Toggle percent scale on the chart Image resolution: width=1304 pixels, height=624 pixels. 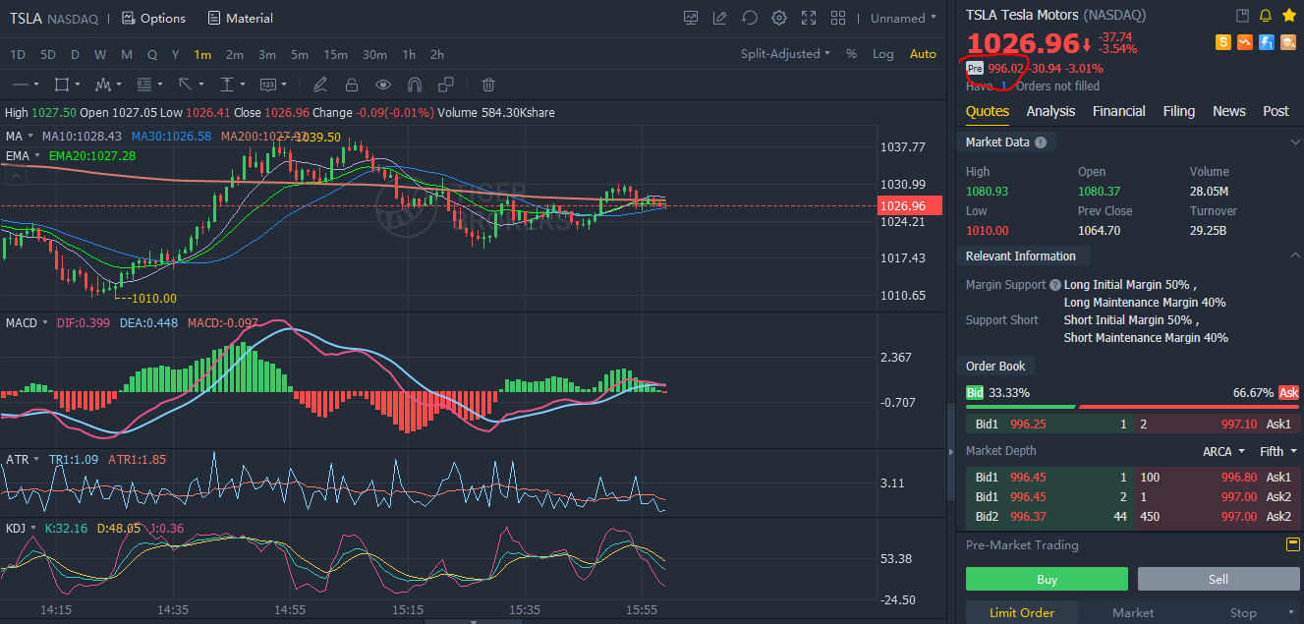tap(851, 54)
